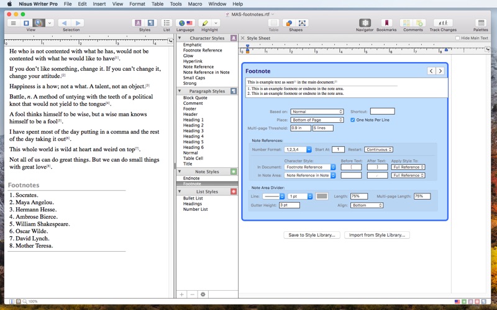Open the Place dropdown set to Bottom of Page
This screenshot has height=310, width=497.
(x=317, y=120)
